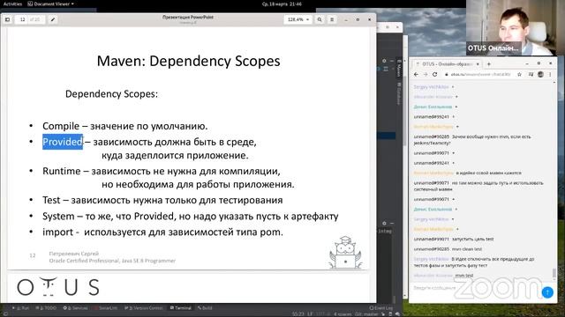Open the 128.4% zoom level dropdown
The image size is (565, 317).
(298, 19)
